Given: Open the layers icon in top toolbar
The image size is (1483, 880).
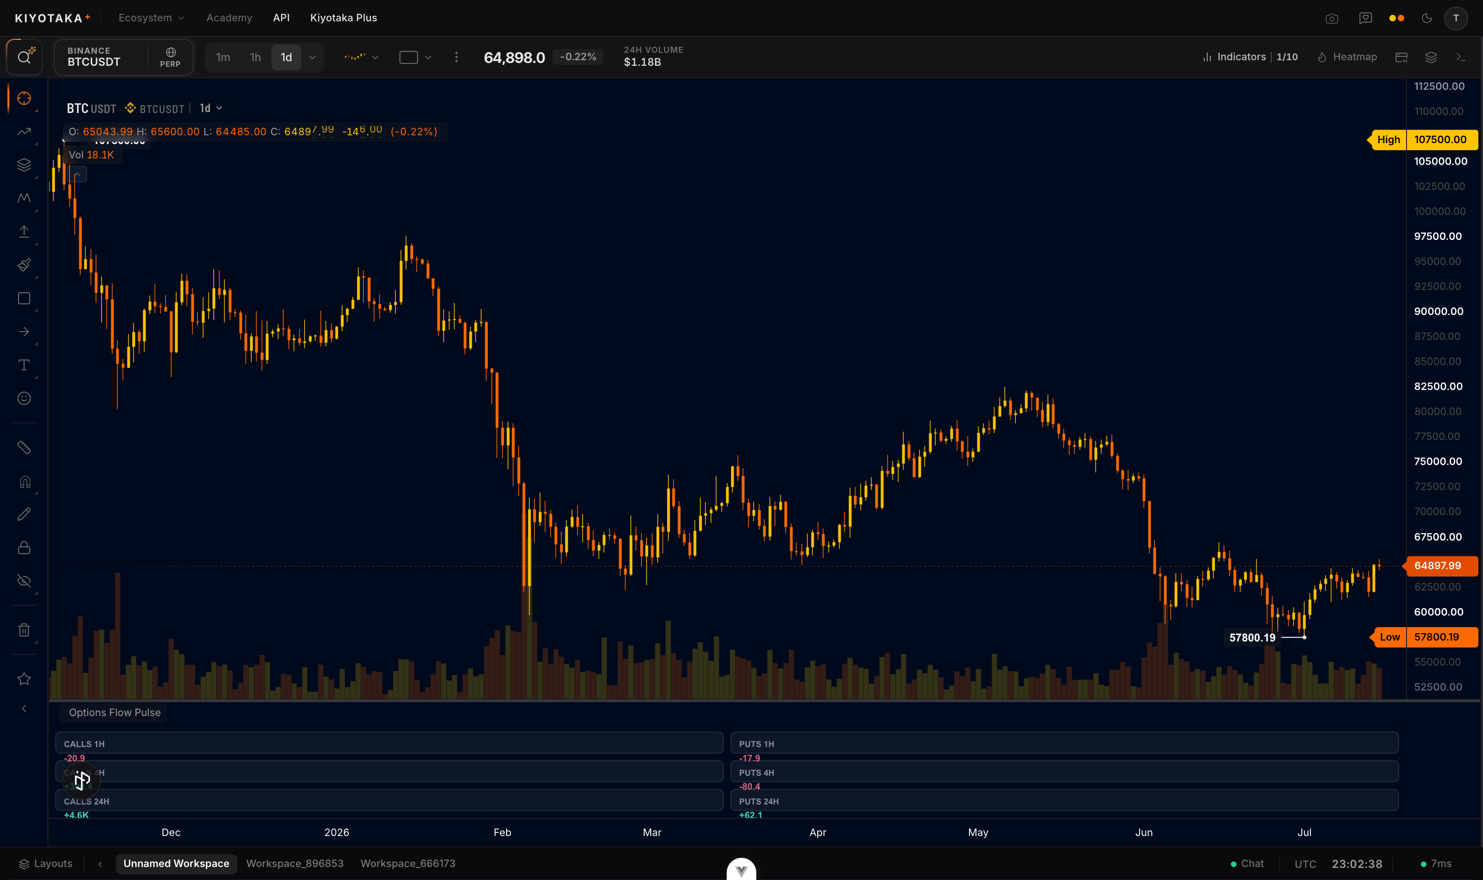Looking at the screenshot, I should (1431, 57).
